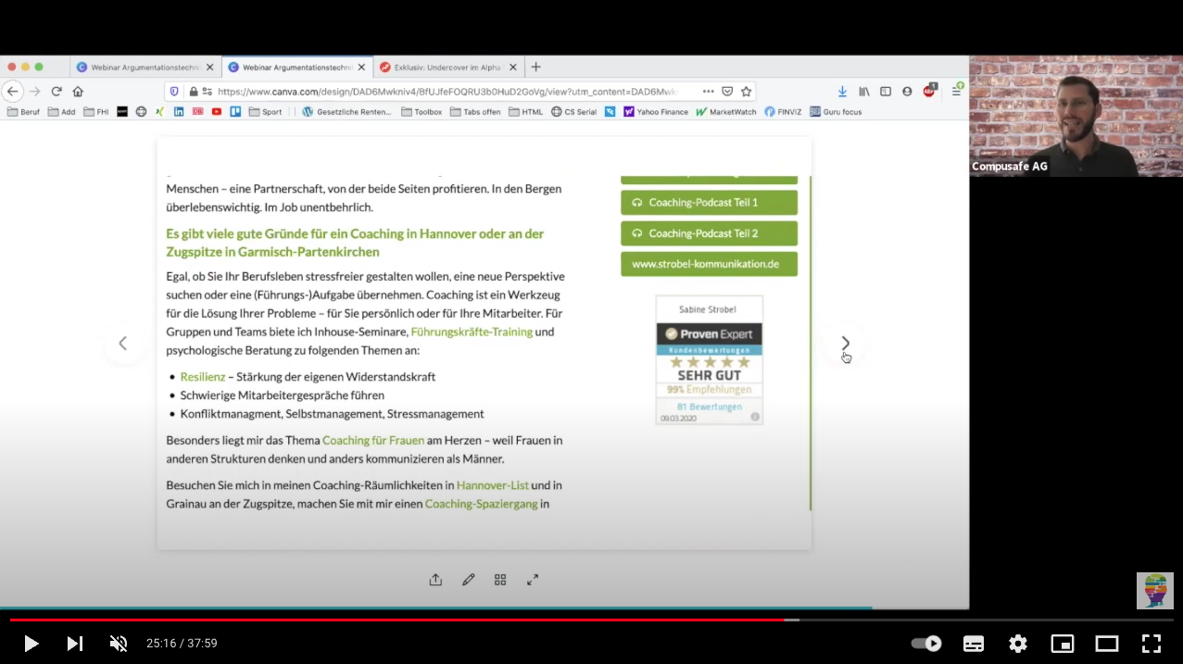
Task: Toggle the autoplay switch
Action: 926,644
